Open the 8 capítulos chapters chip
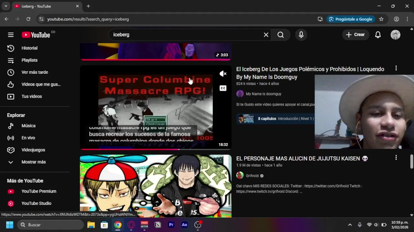 (275, 119)
